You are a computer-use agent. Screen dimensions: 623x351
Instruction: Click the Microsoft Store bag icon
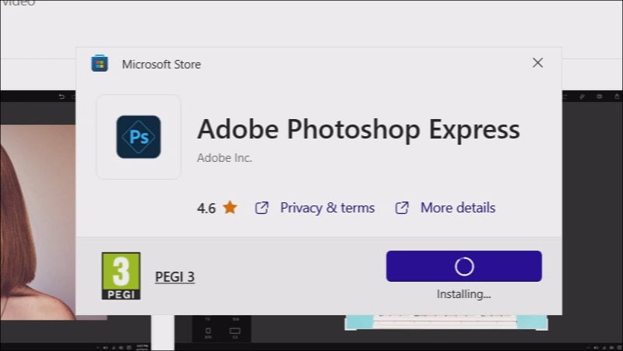(x=100, y=63)
